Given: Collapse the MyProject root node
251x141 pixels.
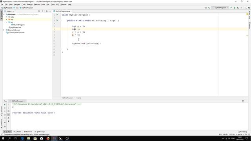Looking at the screenshot, I should coord(4,14).
